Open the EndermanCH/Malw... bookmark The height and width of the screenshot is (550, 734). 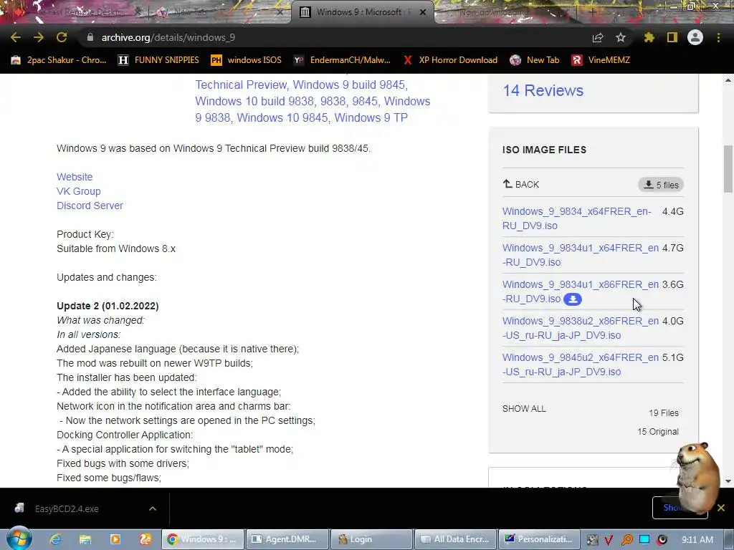[342, 60]
